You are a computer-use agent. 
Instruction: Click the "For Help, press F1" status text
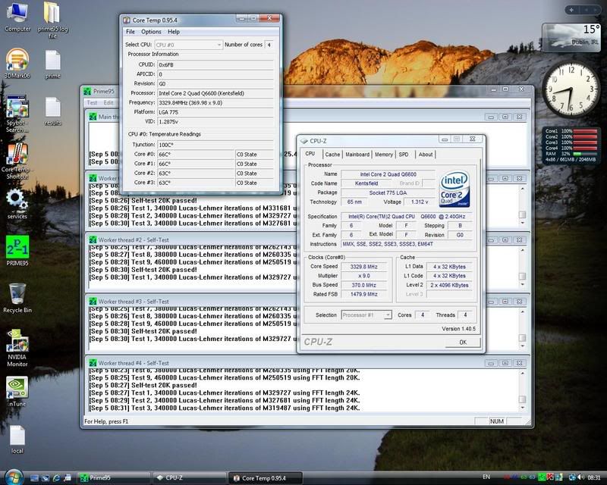click(106, 421)
